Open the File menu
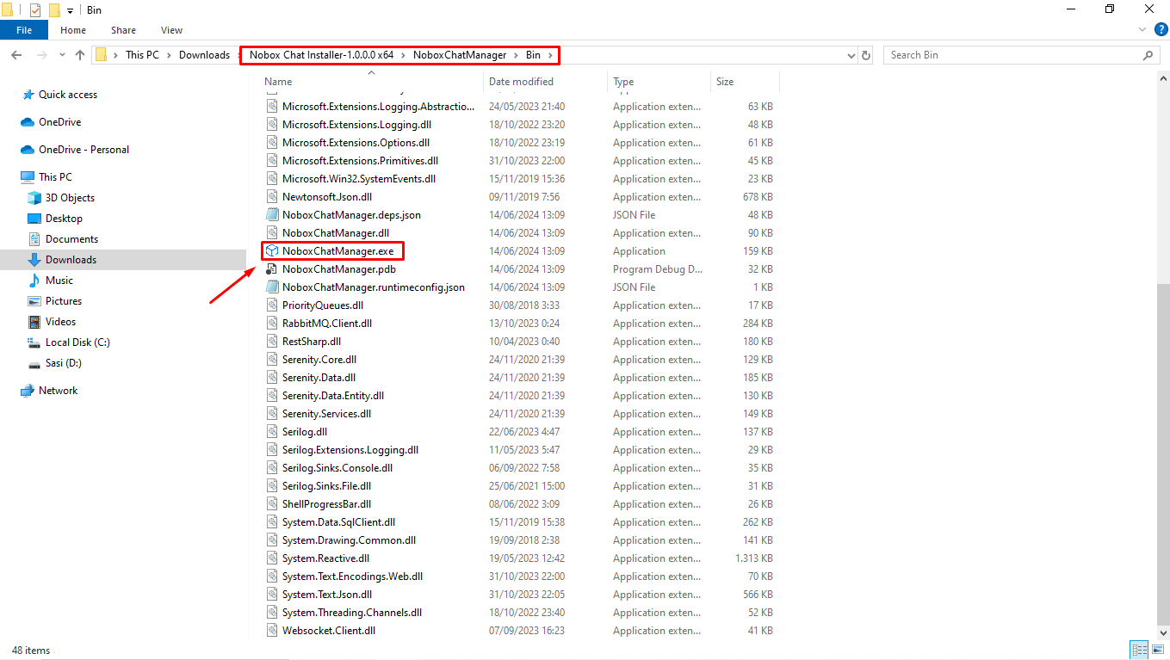This screenshot has height=660, width=1170. click(x=23, y=28)
